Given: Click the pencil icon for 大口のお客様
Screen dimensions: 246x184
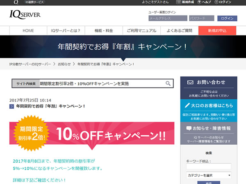Looking at the screenshot, I should (187, 105).
